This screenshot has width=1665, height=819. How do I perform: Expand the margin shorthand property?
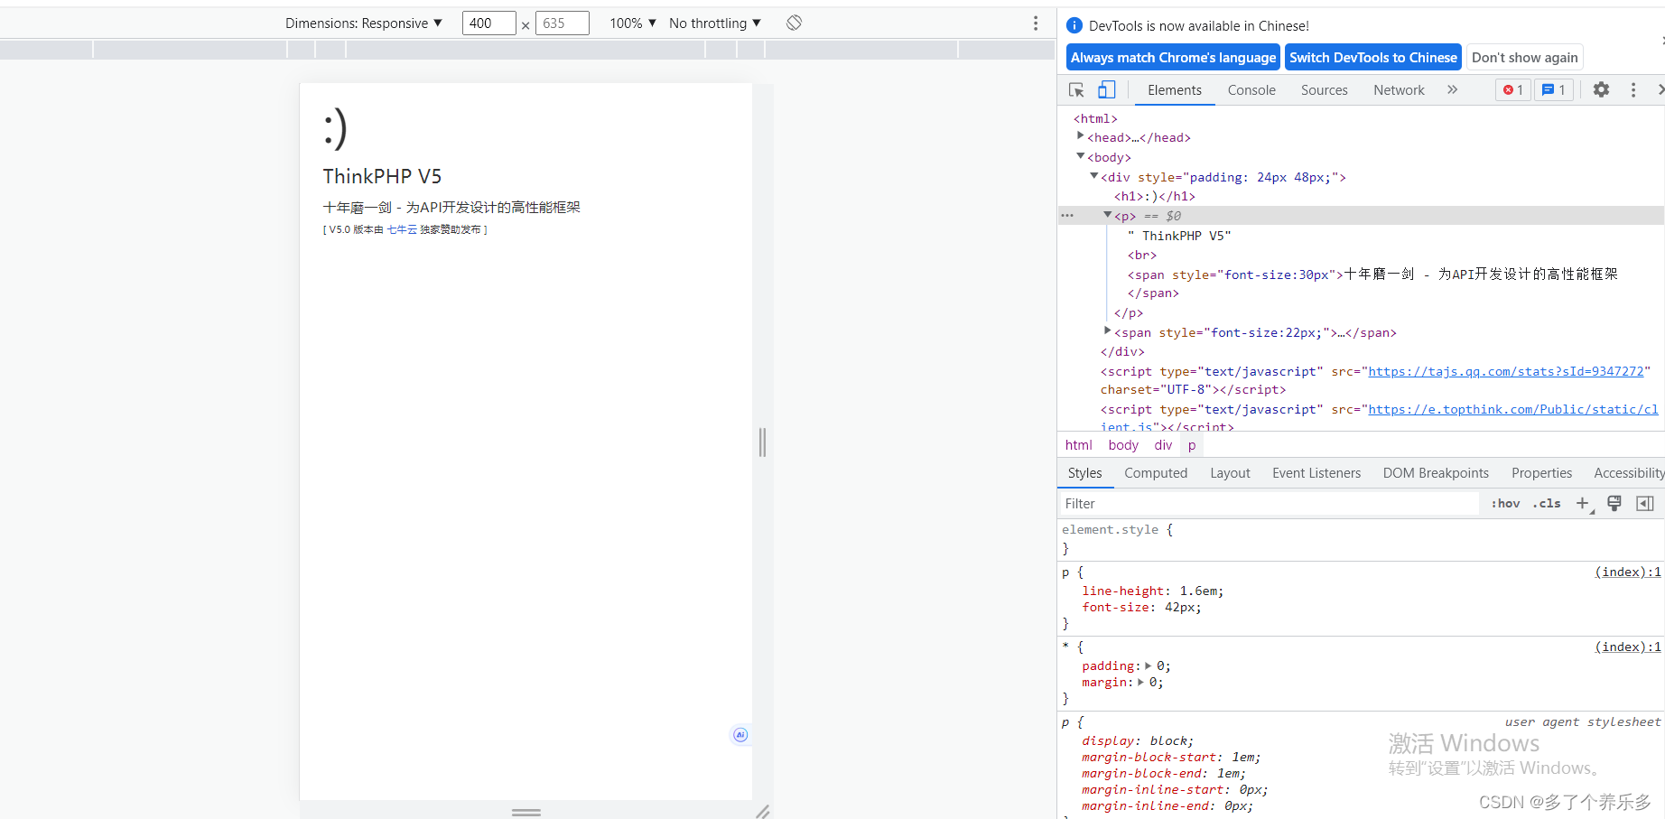click(x=1140, y=682)
